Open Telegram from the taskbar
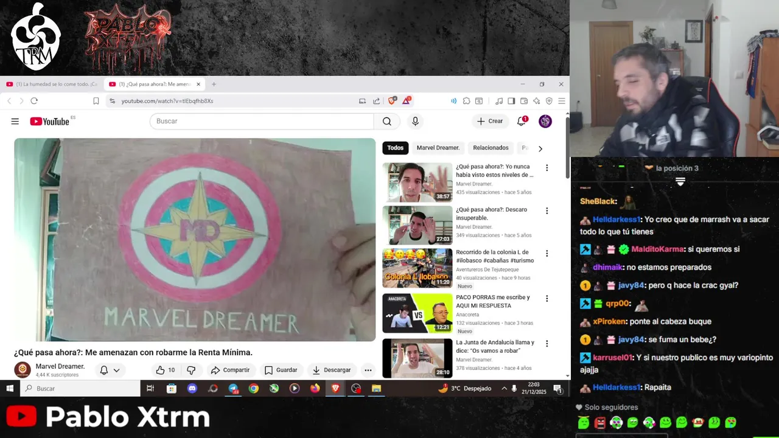The image size is (779, 438). [233, 388]
